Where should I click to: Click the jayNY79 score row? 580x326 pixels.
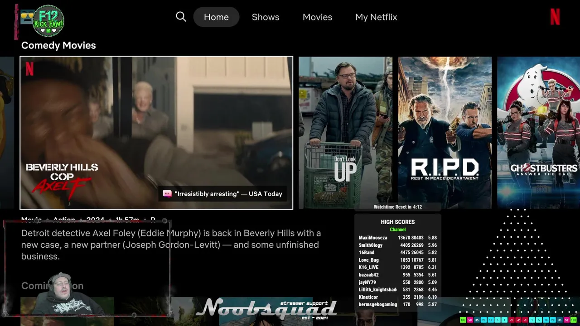click(x=397, y=283)
